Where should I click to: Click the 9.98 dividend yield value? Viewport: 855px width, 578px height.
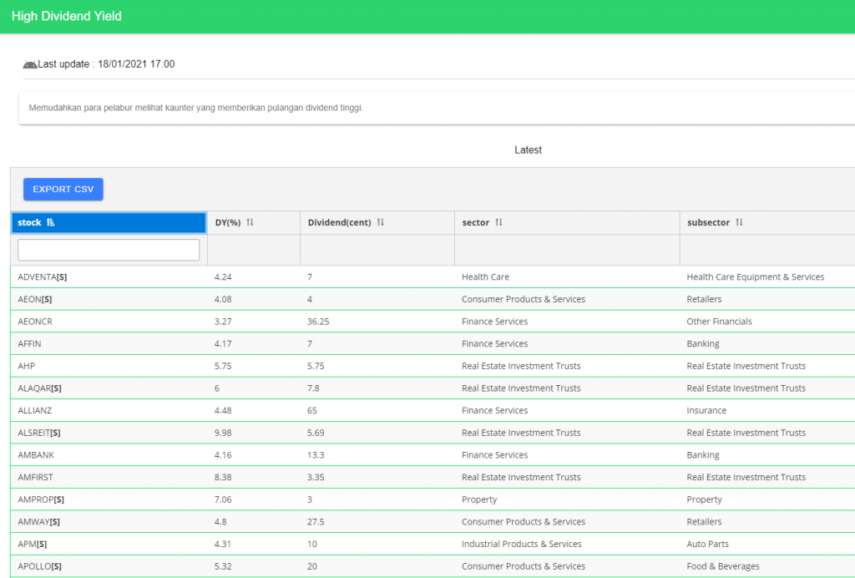coord(223,433)
